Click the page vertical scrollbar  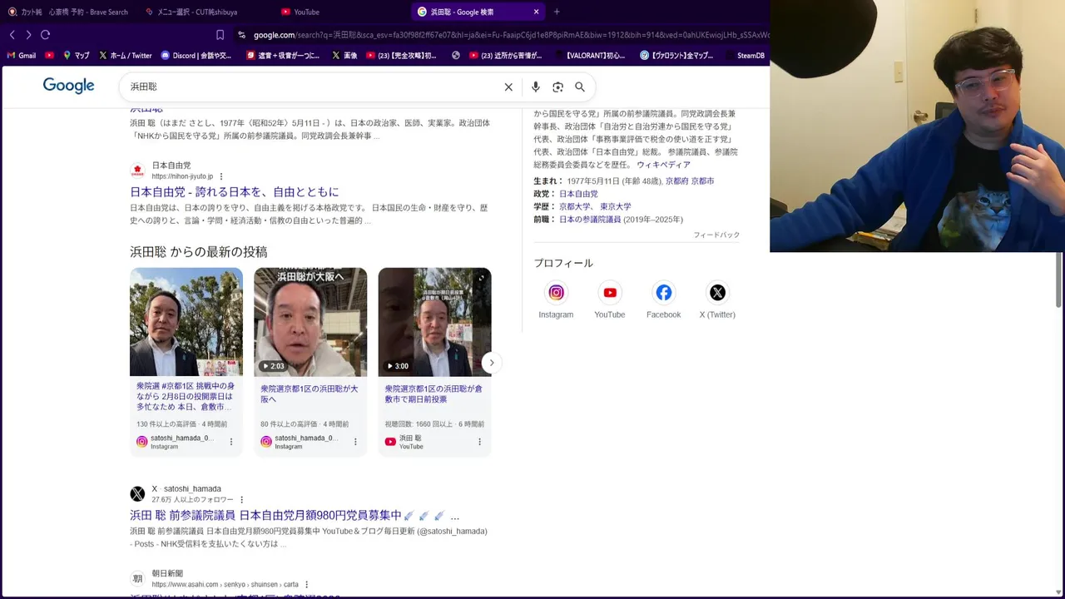(x=1059, y=280)
